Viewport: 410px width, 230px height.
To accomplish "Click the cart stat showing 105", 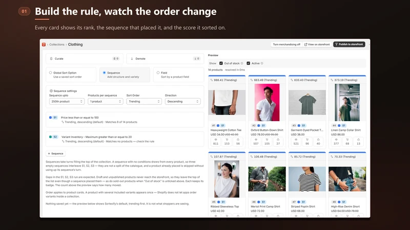I will click(267, 142).
